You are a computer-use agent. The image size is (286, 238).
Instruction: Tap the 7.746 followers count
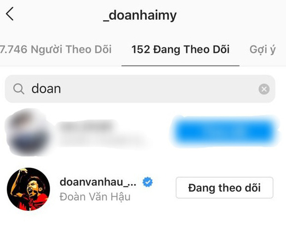(x=14, y=49)
